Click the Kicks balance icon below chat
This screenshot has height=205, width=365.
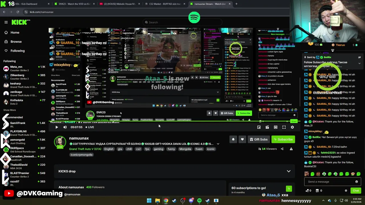pos(307,190)
